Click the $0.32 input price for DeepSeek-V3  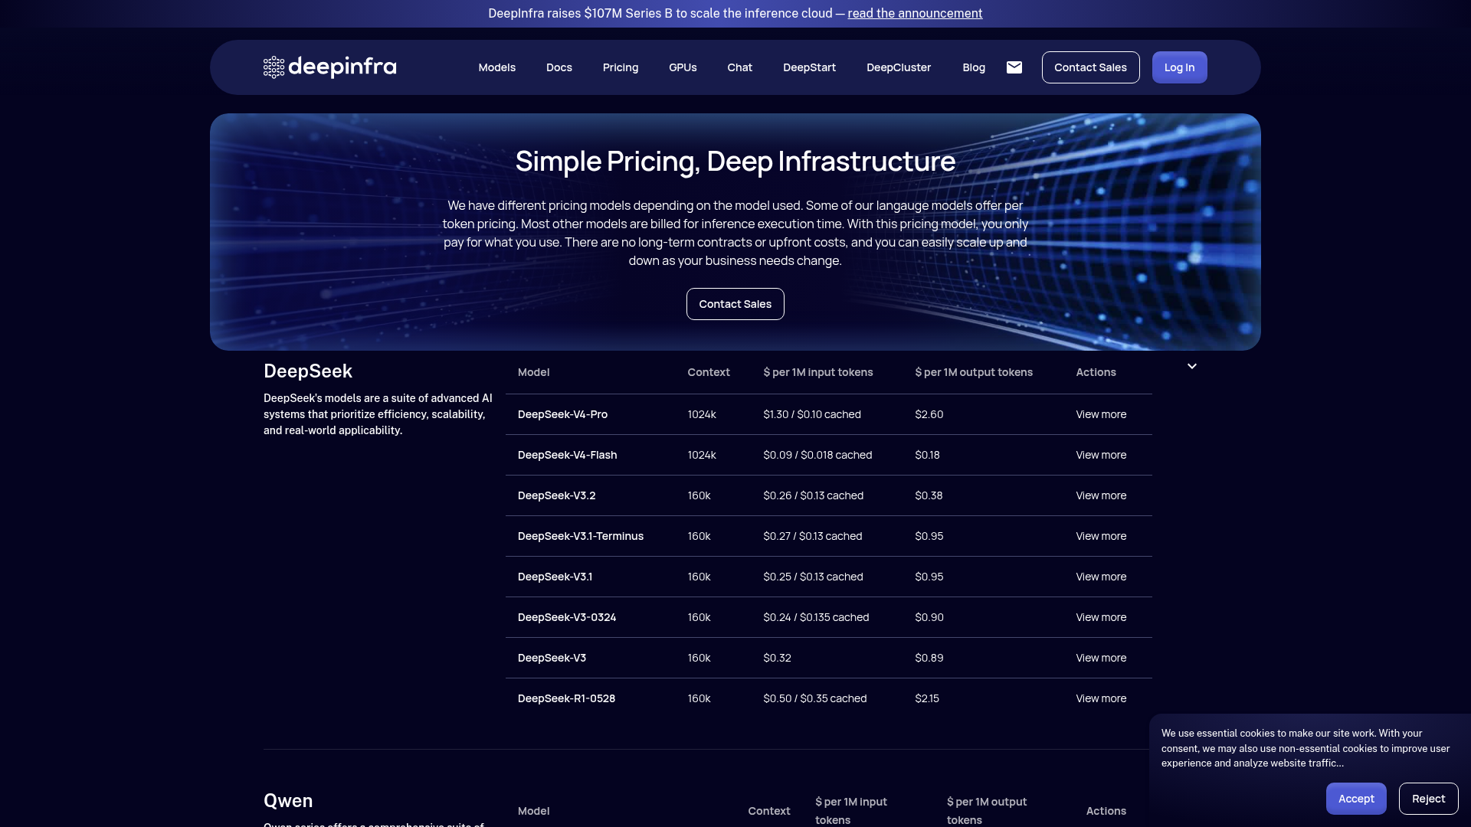pyautogui.click(x=777, y=658)
